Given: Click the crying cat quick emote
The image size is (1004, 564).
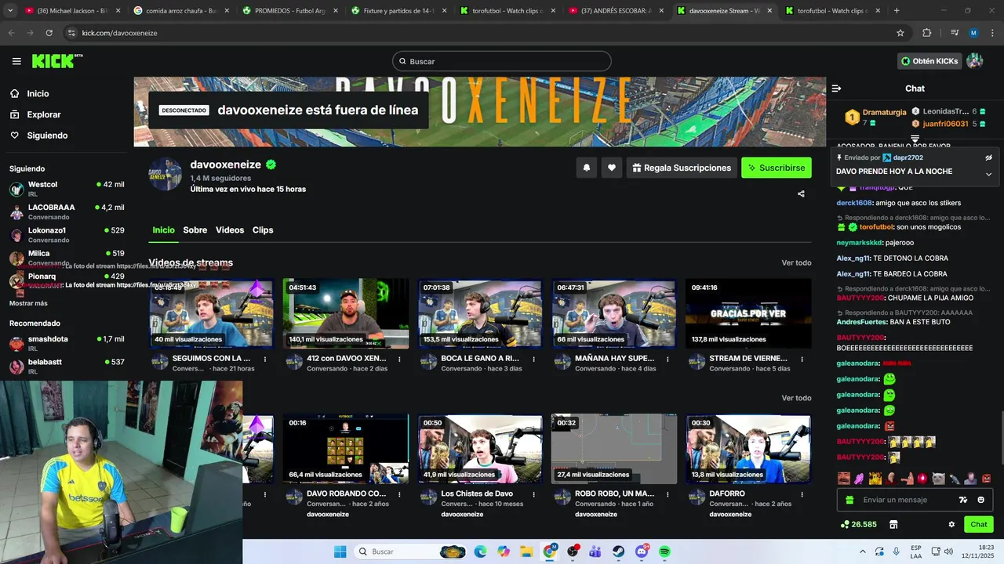Looking at the screenshot, I should point(938,478).
